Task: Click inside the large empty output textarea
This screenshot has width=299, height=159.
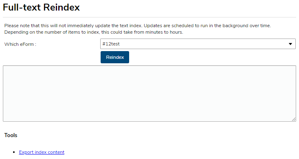Action: tap(149, 93)
